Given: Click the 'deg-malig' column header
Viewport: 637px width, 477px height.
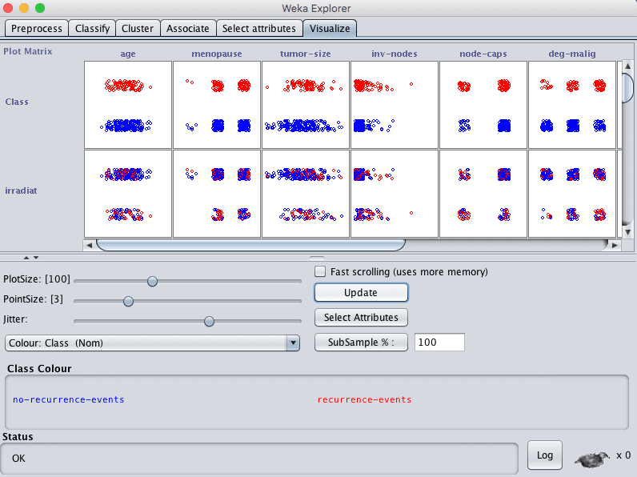Looking at the screenshot, I should (572, 54).
